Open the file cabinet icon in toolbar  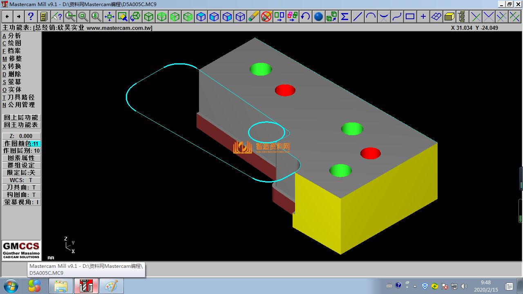click(x=44, y=17)
